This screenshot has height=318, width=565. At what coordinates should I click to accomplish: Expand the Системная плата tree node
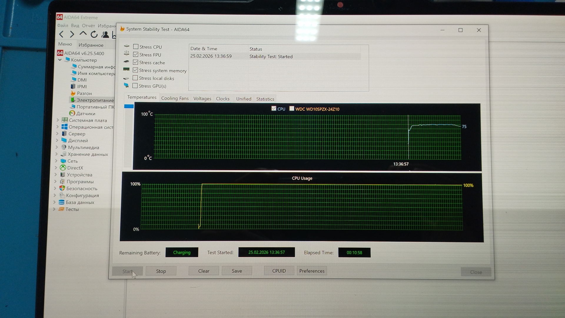[58, 120]
